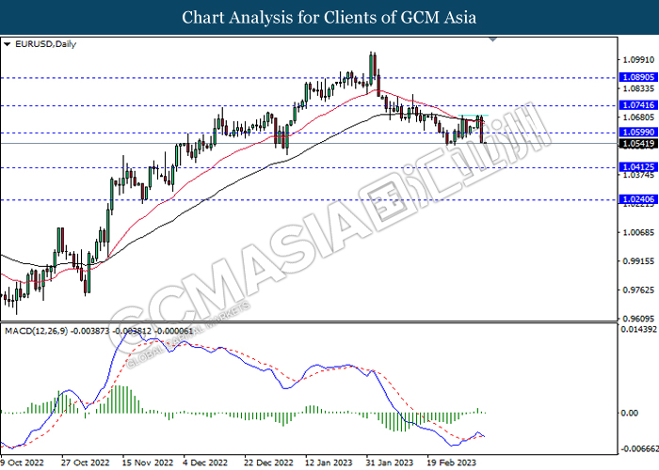Viewport: 659px width, 470px height.
Task: Click the 0.97625 price axis value
Action: (x=638, y=290)
